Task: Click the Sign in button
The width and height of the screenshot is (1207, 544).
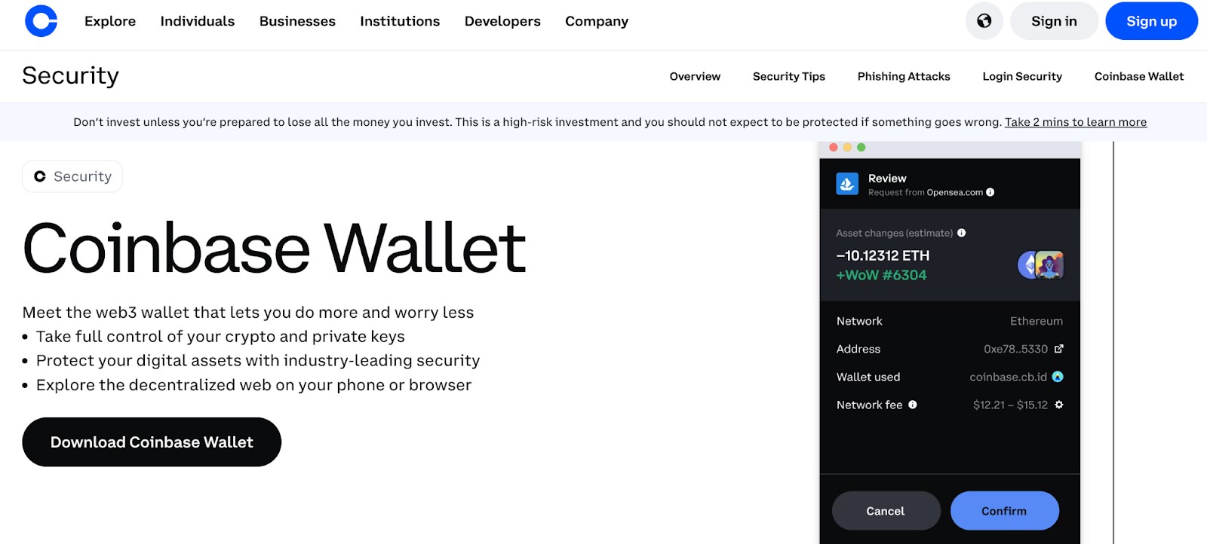Action: pyautogui.click(x=1054, y=21)
